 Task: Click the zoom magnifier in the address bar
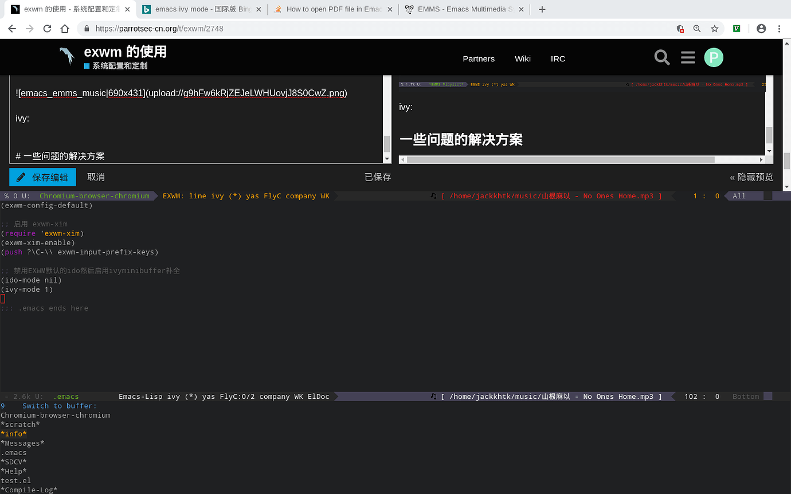[x=696, y=28]
